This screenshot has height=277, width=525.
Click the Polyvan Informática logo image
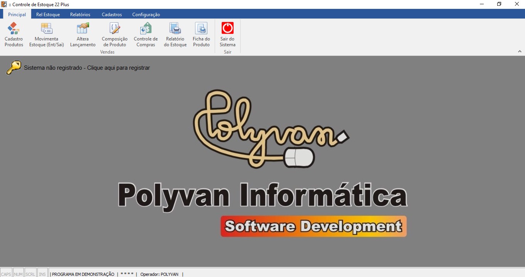click(x=262, y=163)
